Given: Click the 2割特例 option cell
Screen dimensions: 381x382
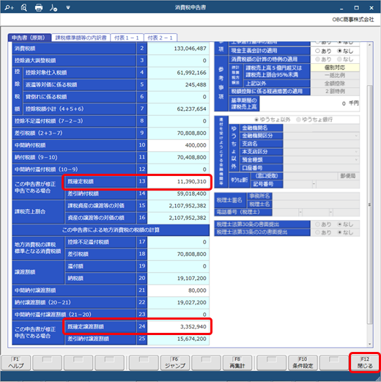Looking at the screenshot, I should pos(335,92).
